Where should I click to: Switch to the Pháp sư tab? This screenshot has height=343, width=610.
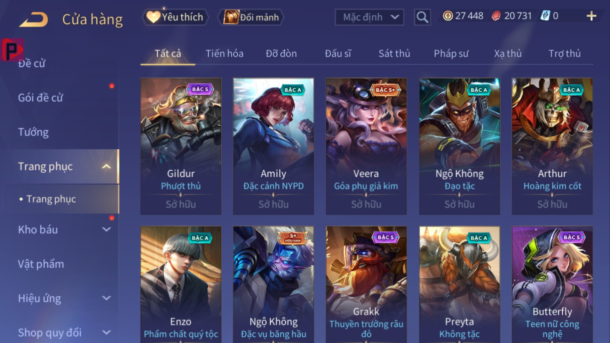click(x=451, y=53)
